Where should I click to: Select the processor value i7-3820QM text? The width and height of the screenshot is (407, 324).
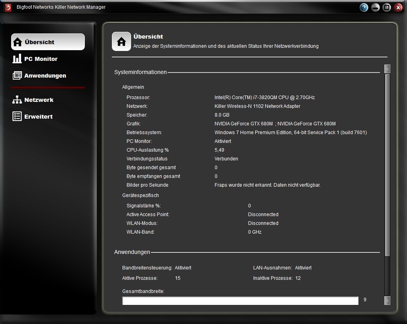[x=264, y=98]
